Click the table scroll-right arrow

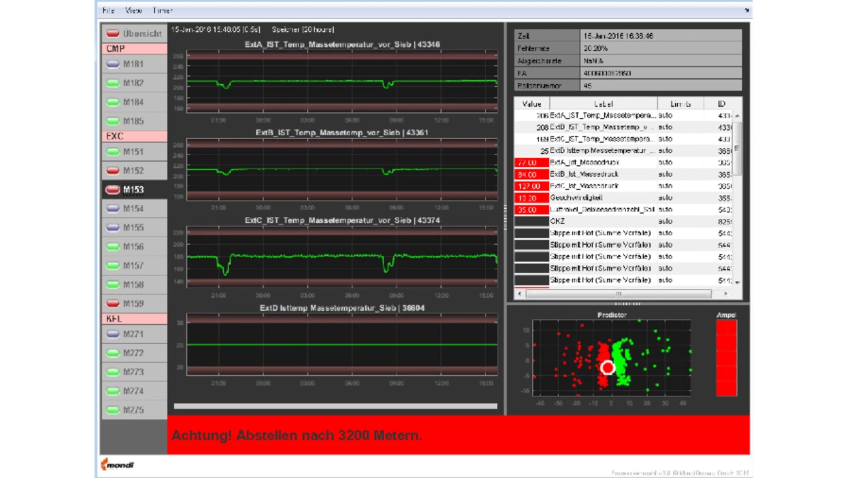coord(726,294)
